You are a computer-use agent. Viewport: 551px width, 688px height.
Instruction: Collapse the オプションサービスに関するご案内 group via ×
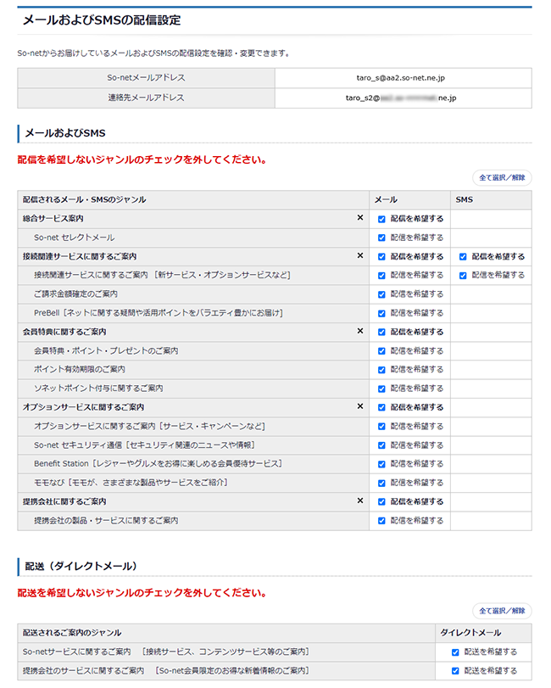click(359, 407)
